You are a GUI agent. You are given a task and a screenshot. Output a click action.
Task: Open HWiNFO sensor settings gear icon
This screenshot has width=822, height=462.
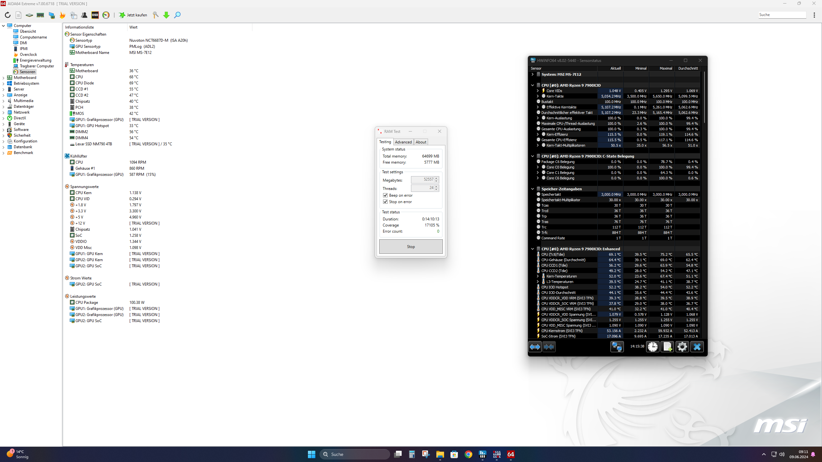pos(682,346)
